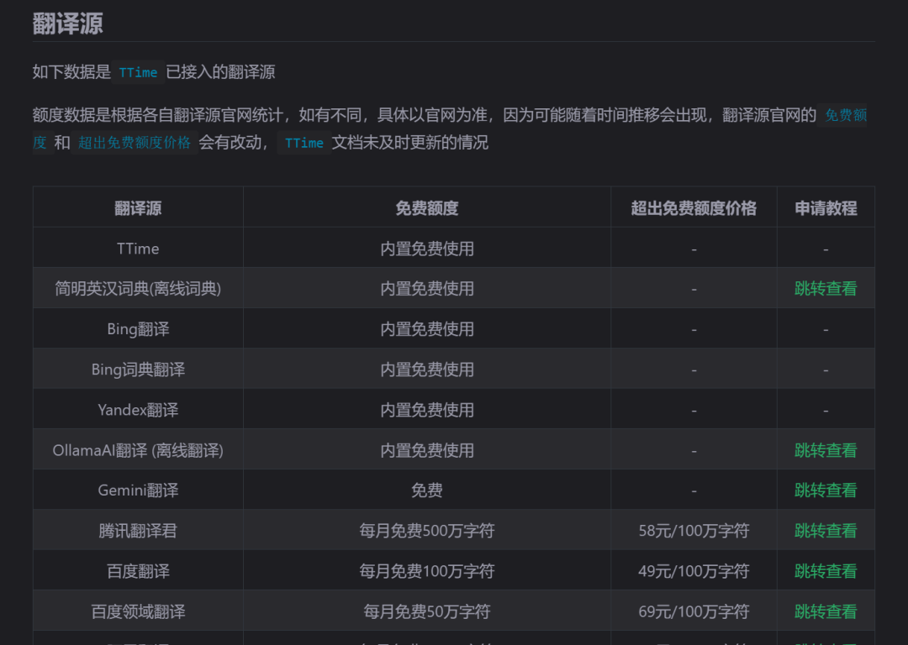Click the first TTime inline code label

click(137, 72)
